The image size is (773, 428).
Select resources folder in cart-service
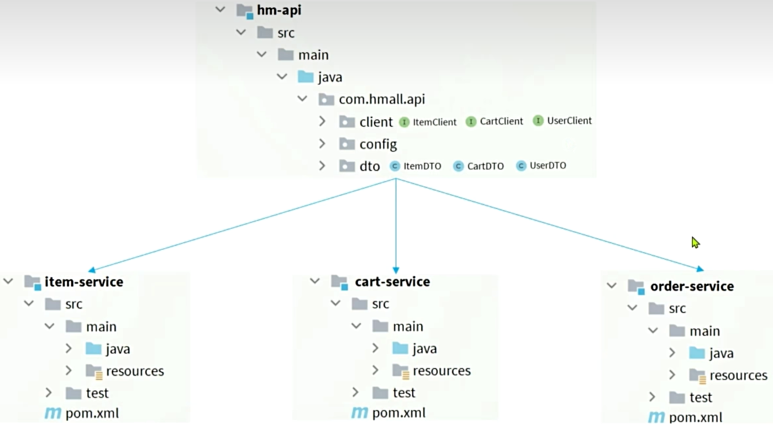[442, 371]
